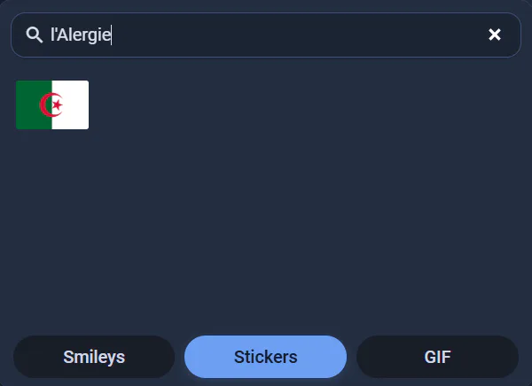This screenshot has height=386, width=532.
Task: Remove the l'Alergie query using the white cross
Action: tap(495, 35)
